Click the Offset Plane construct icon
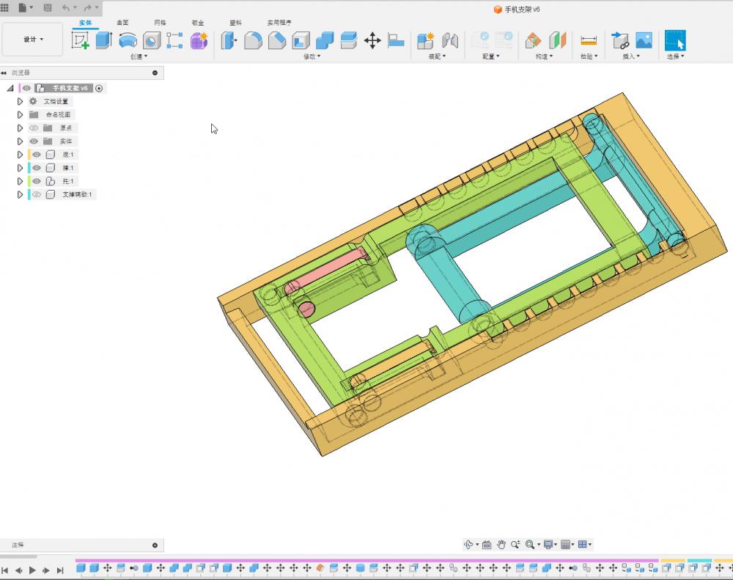The width and height of the screenshot is (733, 580). [x=533, y=40]
